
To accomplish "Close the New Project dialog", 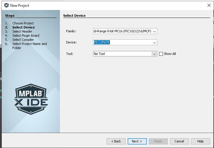I will pyautogui.click(x=209, y=6).
